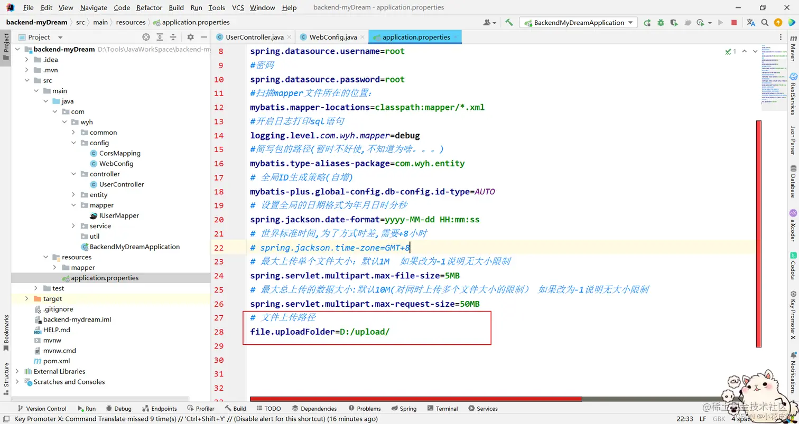Collapse the backend-myDream root folder

(17, 49)
